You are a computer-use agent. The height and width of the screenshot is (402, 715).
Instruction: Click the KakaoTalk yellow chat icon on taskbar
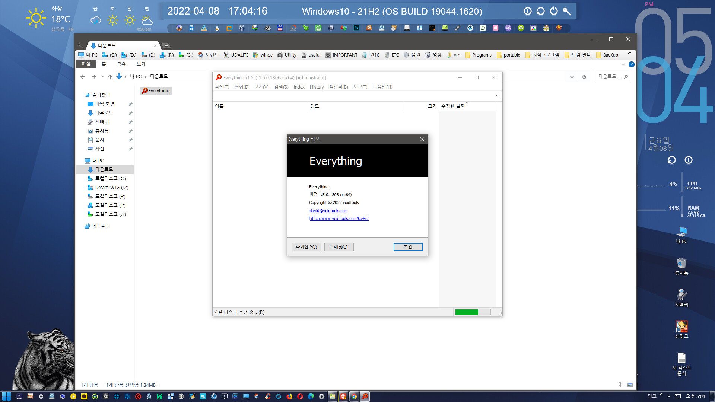(84, 396)
